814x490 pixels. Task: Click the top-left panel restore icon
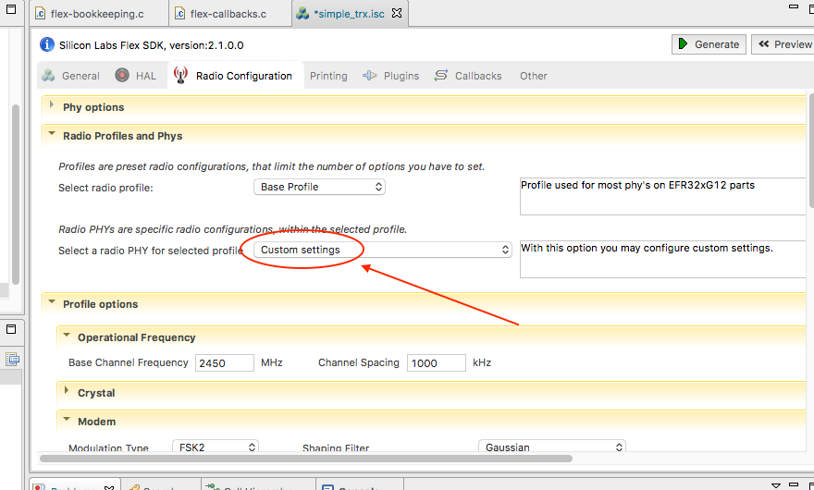11,9
